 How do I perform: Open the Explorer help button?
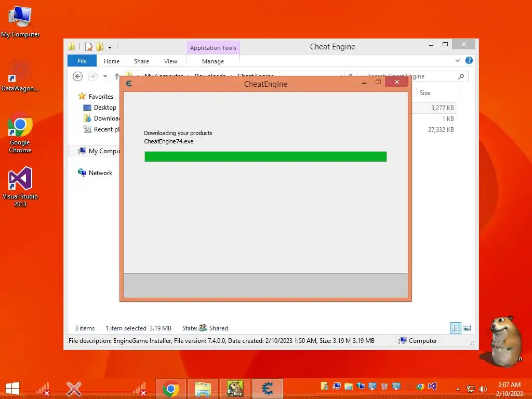(469, 60)
